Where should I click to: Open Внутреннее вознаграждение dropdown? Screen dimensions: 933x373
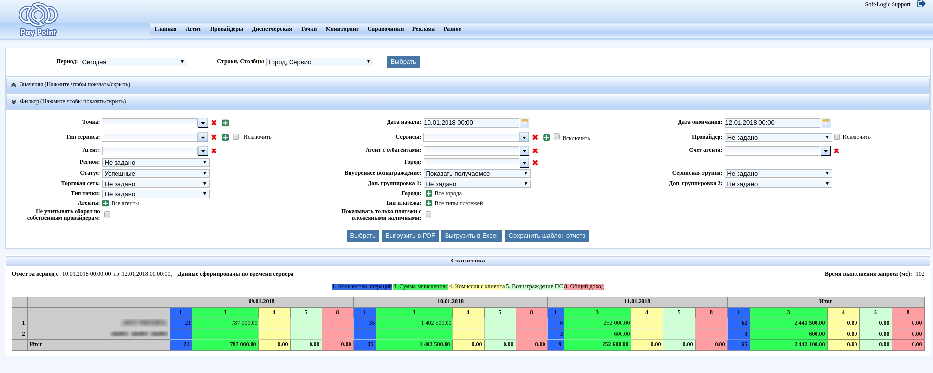coord(477,173)
